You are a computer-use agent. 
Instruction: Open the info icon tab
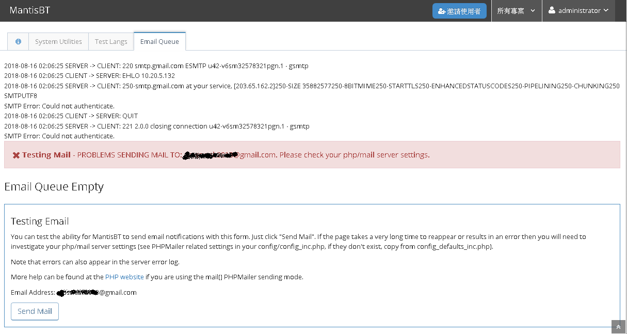pos(18,42)
